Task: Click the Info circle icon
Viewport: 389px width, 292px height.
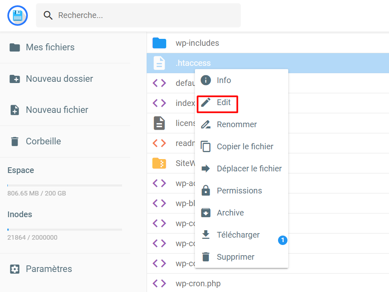Action: coord(206,80)
